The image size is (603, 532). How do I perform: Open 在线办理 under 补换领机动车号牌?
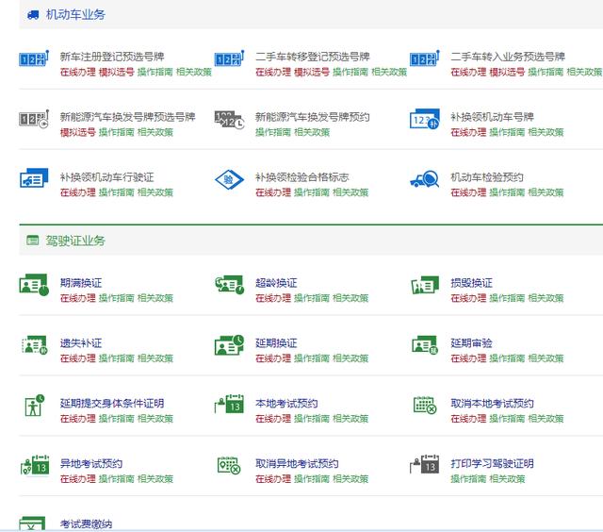pos(468,132)
